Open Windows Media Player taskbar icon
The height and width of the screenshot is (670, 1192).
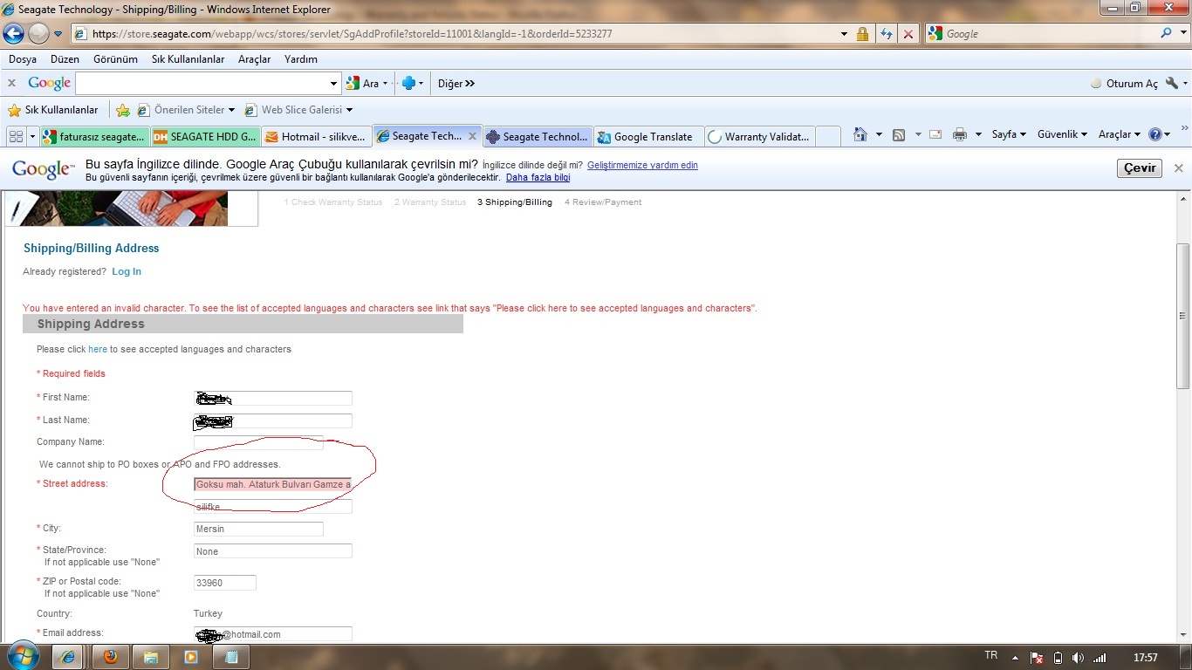coord(191,657)
